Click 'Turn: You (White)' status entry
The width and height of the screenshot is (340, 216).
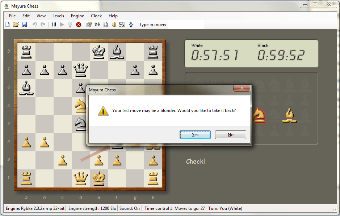[x=225, y=208]
